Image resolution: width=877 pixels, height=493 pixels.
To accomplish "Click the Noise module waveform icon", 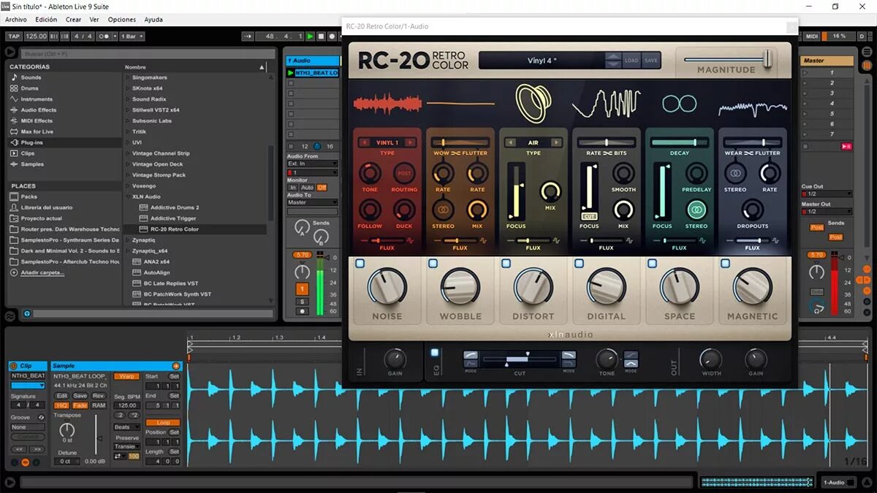I will click(387, 102).
